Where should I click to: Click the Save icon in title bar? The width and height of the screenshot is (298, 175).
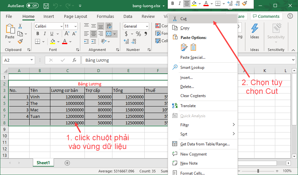(46, 6)
